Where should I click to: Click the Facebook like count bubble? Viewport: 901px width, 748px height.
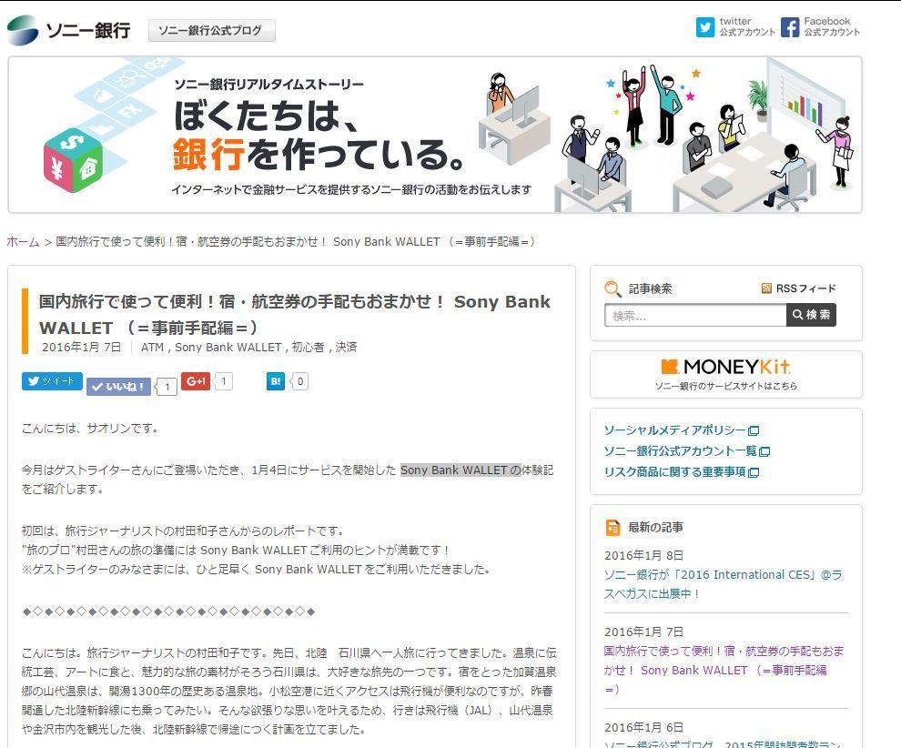[167, 387]
